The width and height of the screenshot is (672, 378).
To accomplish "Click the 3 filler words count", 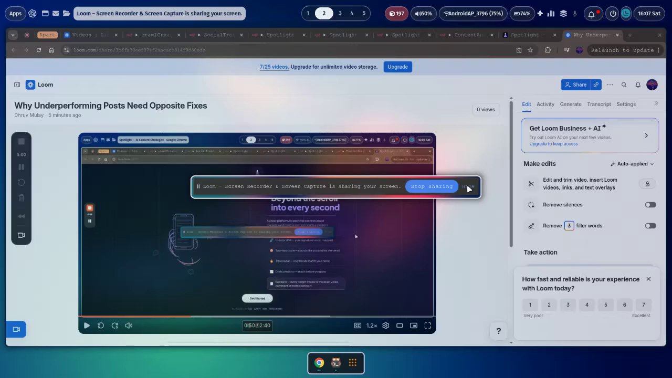I will 569,226.
